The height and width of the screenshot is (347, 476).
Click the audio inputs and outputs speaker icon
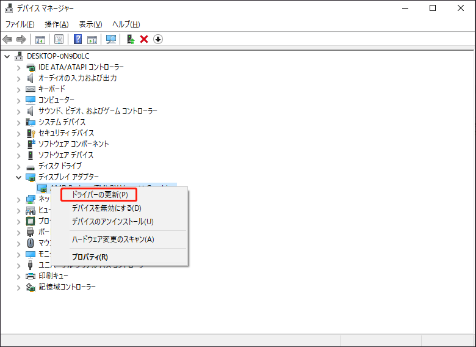(30, 78)
